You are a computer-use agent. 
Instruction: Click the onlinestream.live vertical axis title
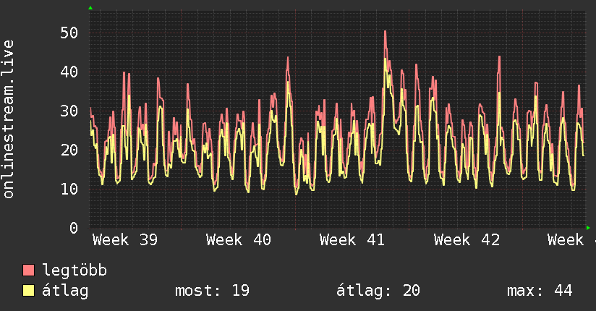(x=9, y=119)
